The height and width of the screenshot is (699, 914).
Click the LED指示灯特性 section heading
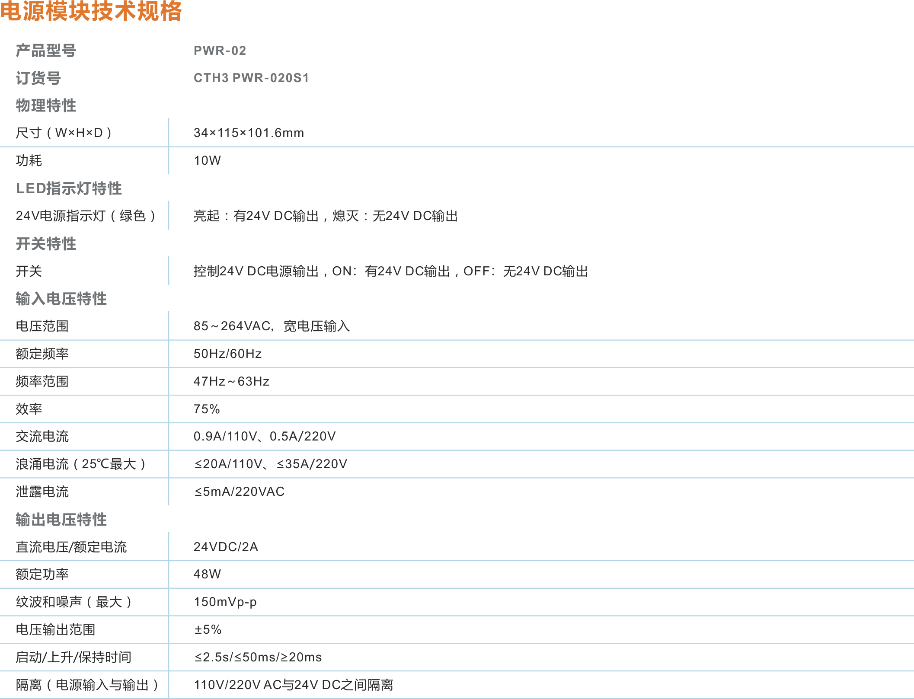click(69, 188)
